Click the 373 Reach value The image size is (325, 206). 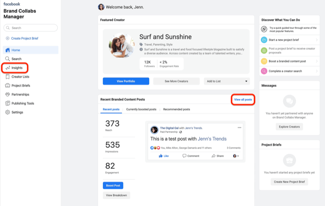click(113, 124)
